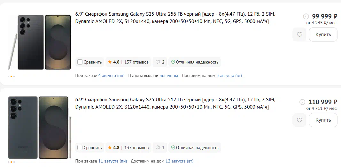
Task: Click reliability shield badge on first product
Action: [195, 62]
